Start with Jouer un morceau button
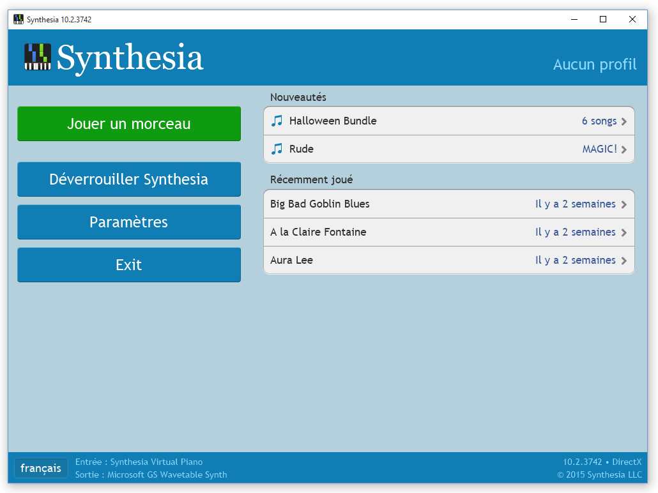Viewport: 658px width, 493px height. click(129, 124)
